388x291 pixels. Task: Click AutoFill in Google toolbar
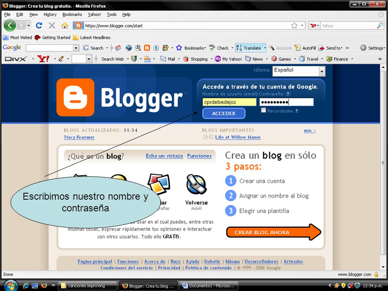click(x=305, y=48)
